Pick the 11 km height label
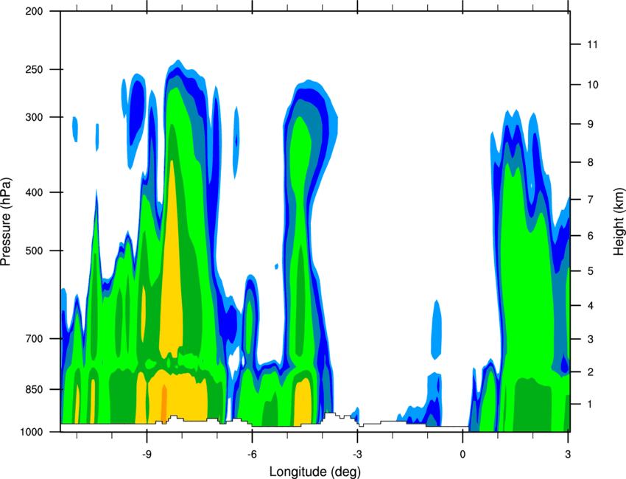Viewport: 626px width, 479px height. tap(592, 44)
